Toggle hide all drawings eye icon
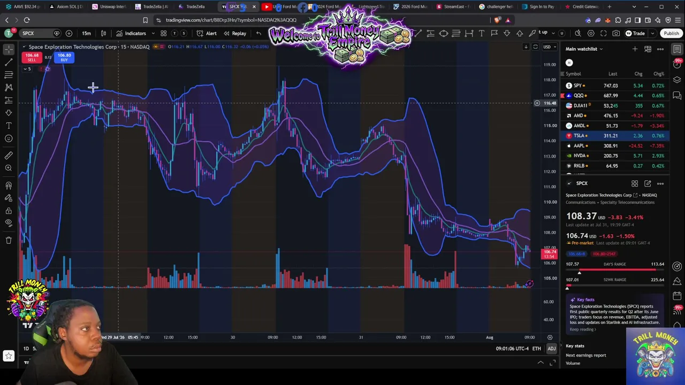Image resolution: width=685 pixels, height=385 pixels. tap(9, 223)
